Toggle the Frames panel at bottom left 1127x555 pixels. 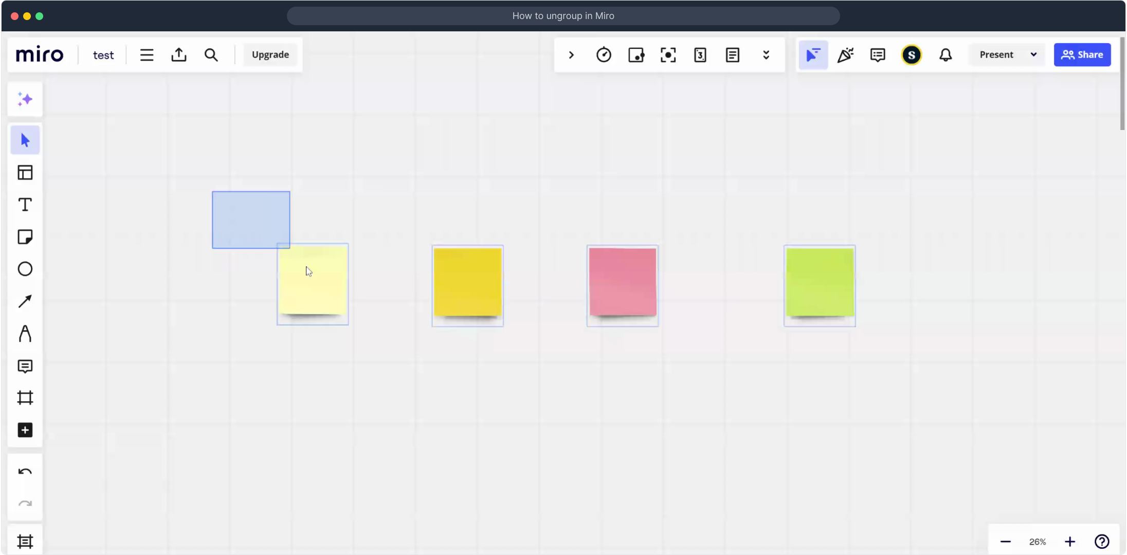pyautogui.click(x=25, y=541)
